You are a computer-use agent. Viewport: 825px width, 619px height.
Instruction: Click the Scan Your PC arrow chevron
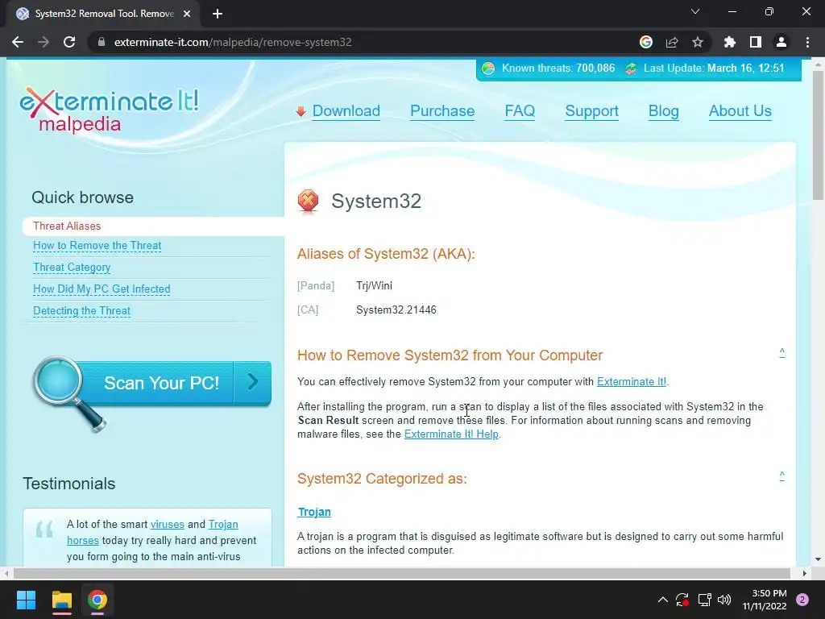[x=252, y=382]
